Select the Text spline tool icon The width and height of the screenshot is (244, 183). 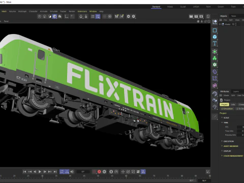click(215, 43)
